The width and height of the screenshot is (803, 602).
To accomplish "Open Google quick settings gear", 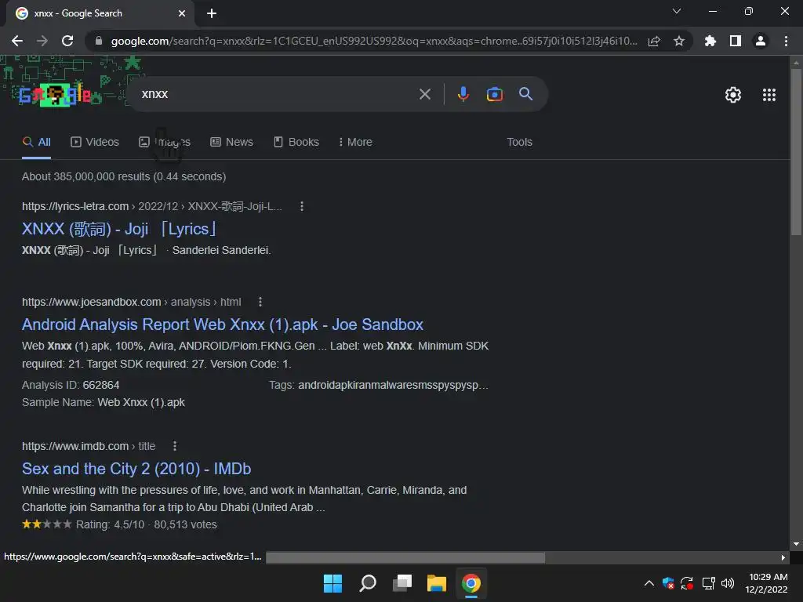I will pos(733,95).
